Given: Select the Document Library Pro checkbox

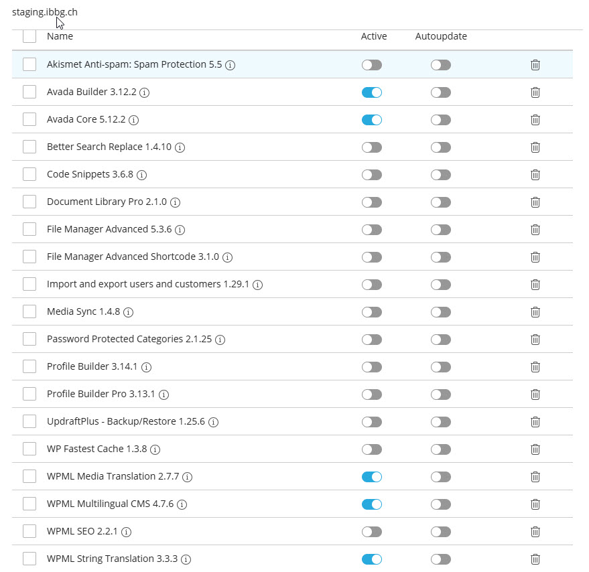Looking at the screenshot, I should [x=29, y=202].
